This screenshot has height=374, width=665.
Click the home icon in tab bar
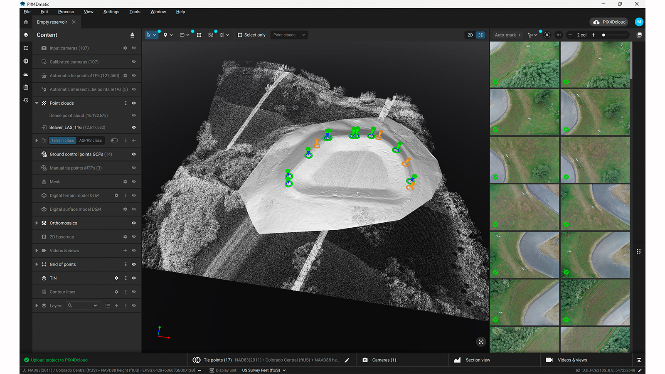tap(26, 22)
